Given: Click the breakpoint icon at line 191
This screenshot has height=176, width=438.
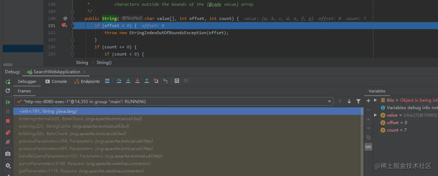Looking at the screenshot, I should (x=64, y=26).
